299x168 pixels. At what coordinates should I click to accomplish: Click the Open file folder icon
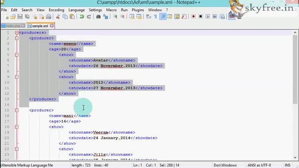point(13,17)
